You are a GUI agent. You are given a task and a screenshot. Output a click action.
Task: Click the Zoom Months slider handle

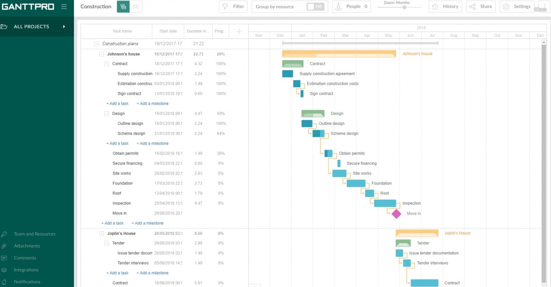(404, 7)
